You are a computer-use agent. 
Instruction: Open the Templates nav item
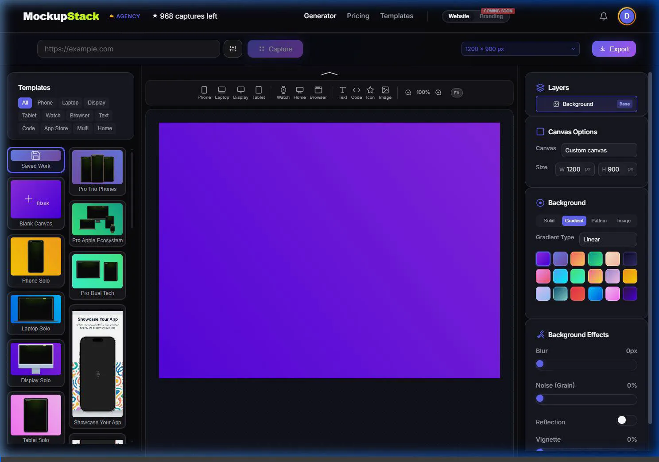tap(396, 16)
